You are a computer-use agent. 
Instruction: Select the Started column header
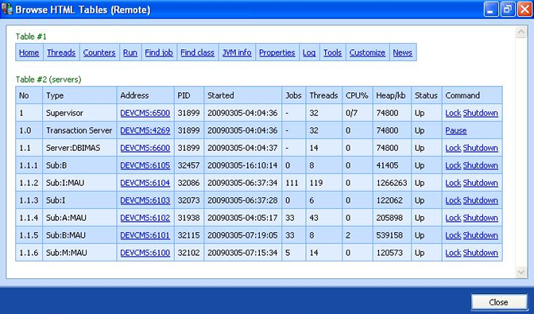pyautogui.click(x=243, y=95)
